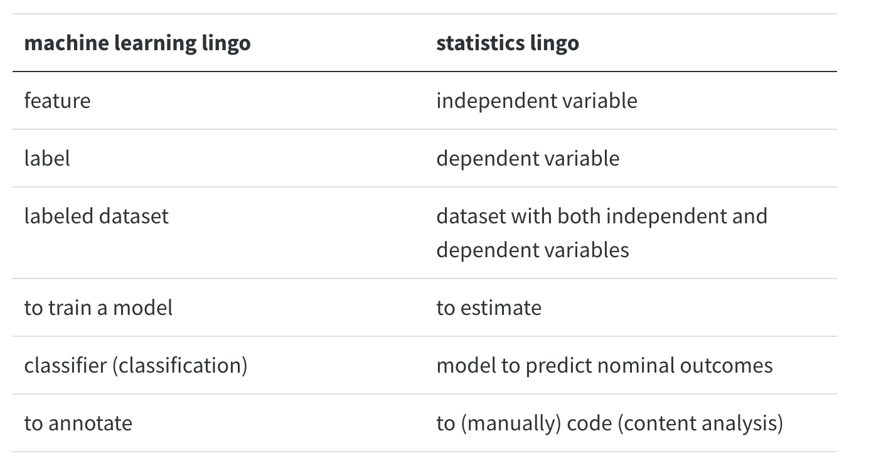The height and width of the screenshot is (473, 881).
Task: Click the "dataset with both independent and" text line
Action: click(601, 216)
